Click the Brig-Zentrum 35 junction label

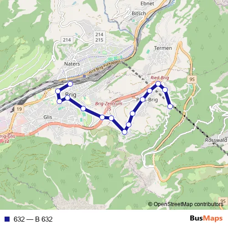109,106
